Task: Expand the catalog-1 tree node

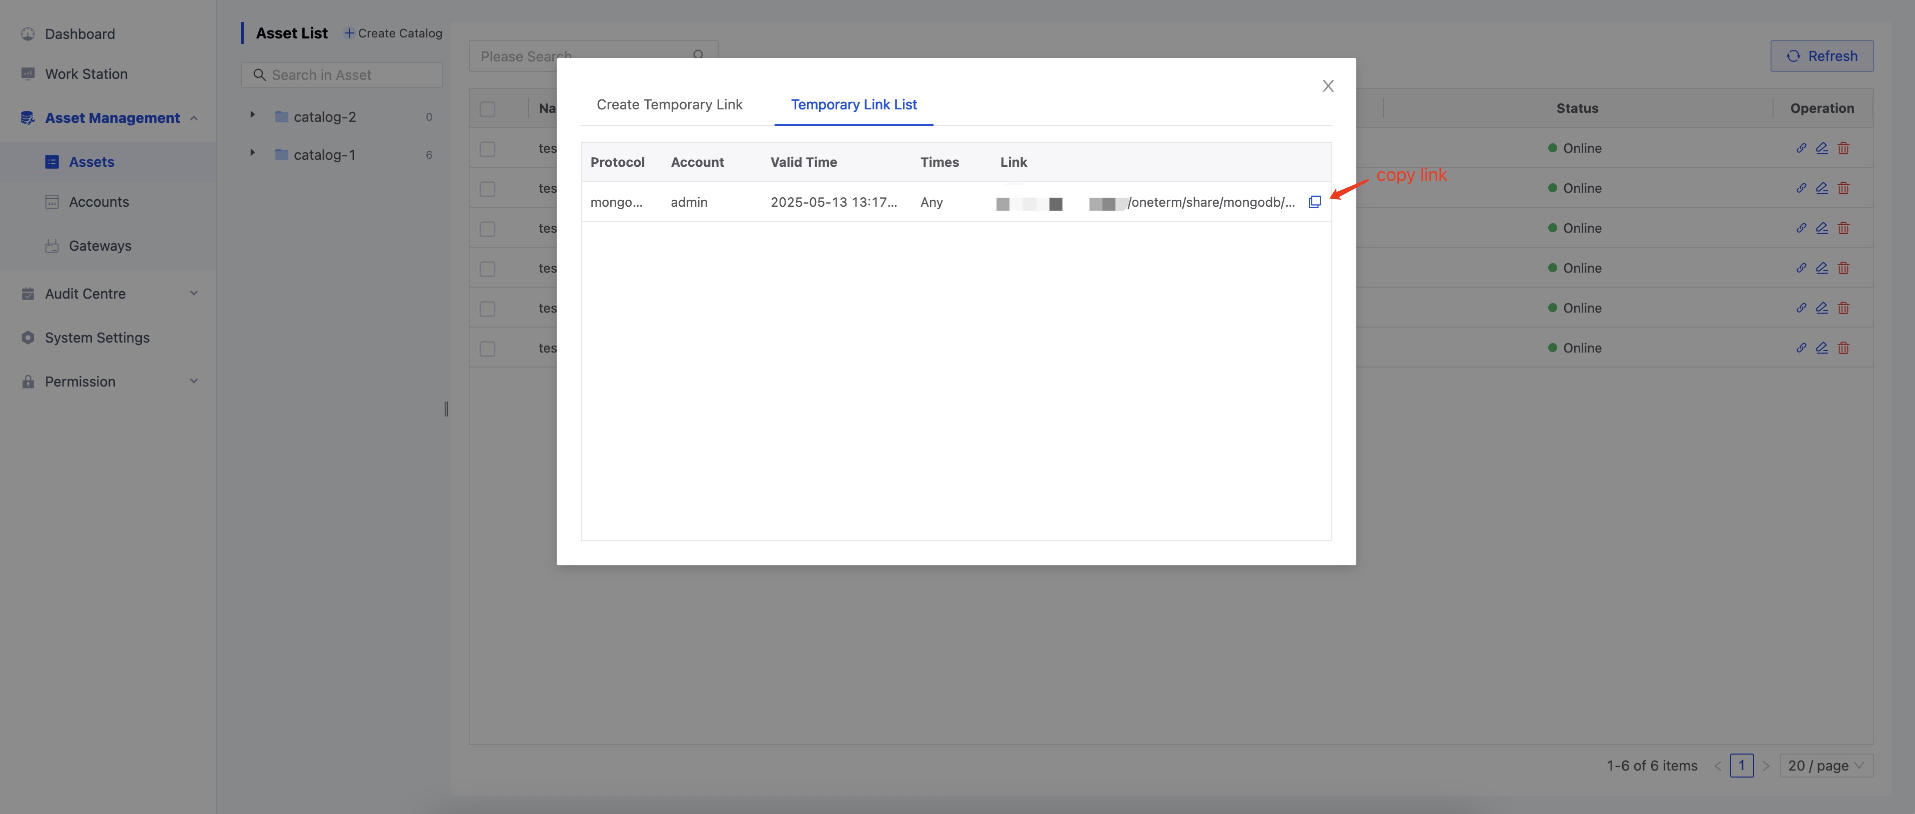Action: 253,153
